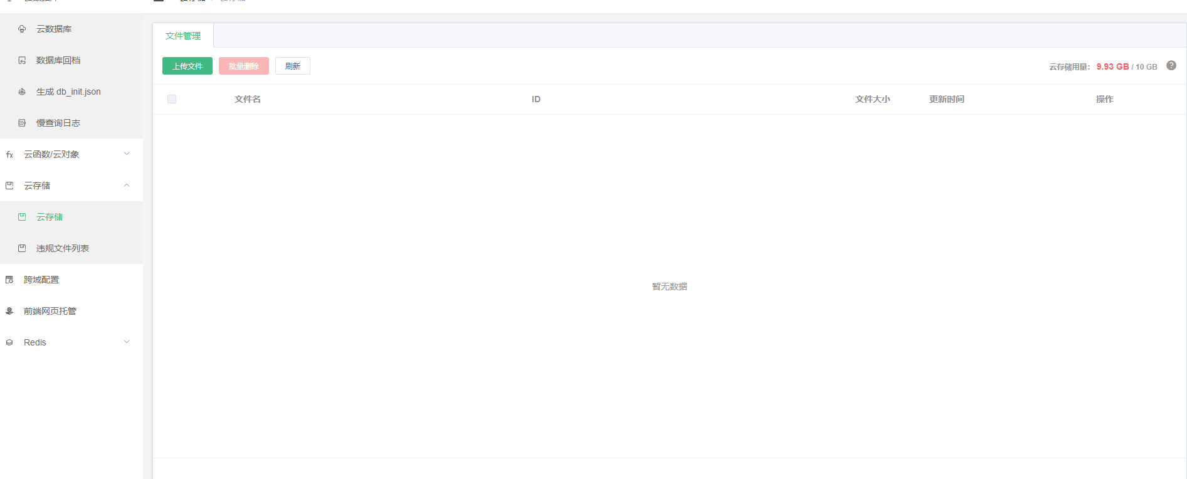1187x479 pixels.
Task: Click the fx icon for 云函数/云对象
Action: pyautogui.click(x=9, y=154)
